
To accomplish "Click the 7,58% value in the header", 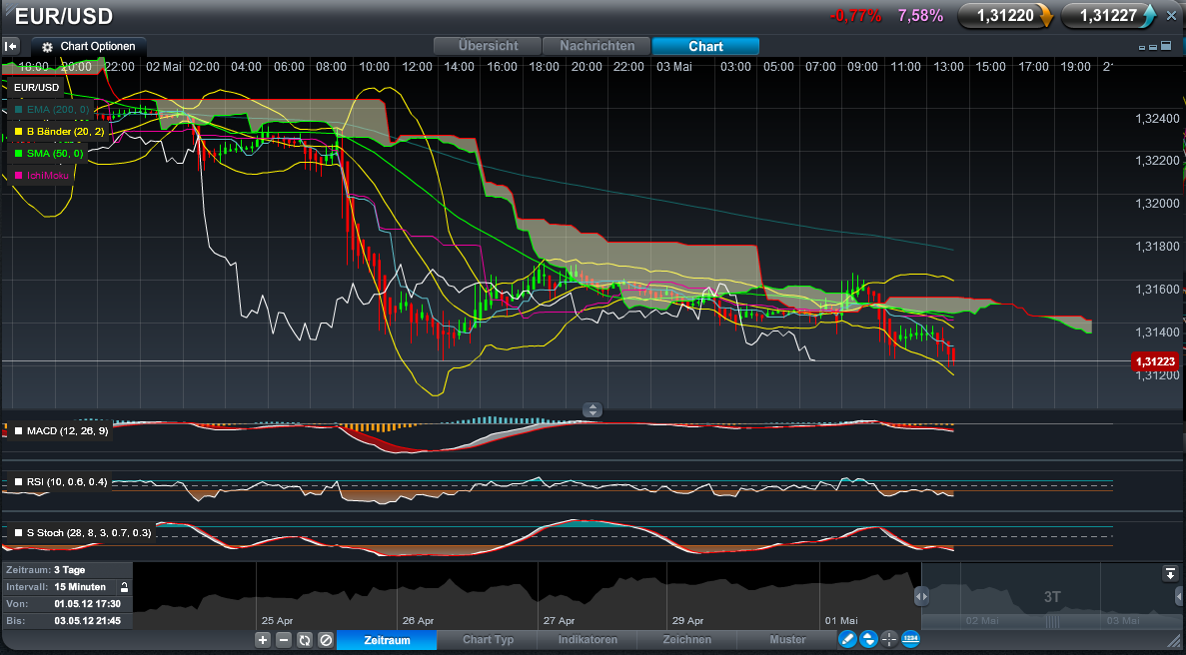I will [x=920, y=16].
